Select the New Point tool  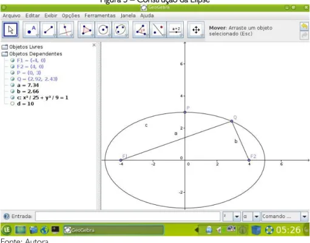click(31, 30)
